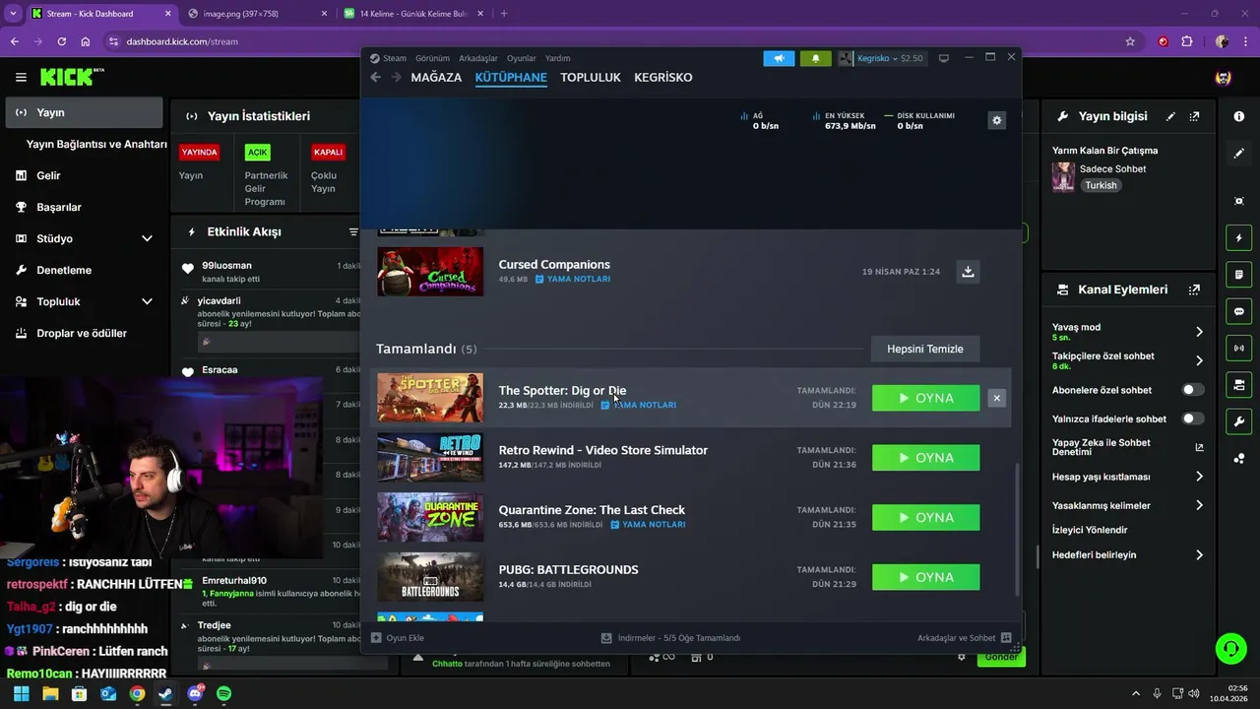Screen dimensions: 1260x709
Task: Click Hepsini Temizle button
Action: (925, 349)
